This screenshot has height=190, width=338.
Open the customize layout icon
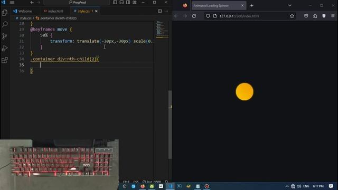coord(135,2)
